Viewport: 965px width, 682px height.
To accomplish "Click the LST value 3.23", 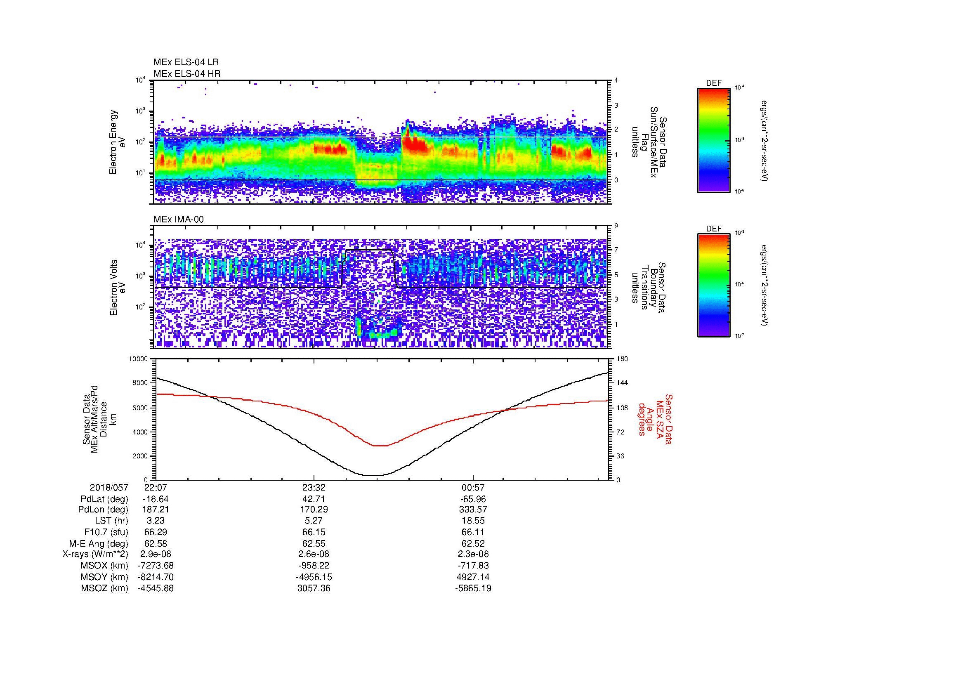I will [x=155, y=521].
